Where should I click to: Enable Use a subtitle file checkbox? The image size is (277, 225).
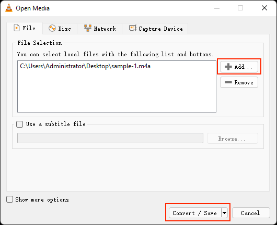click(20, 124)
